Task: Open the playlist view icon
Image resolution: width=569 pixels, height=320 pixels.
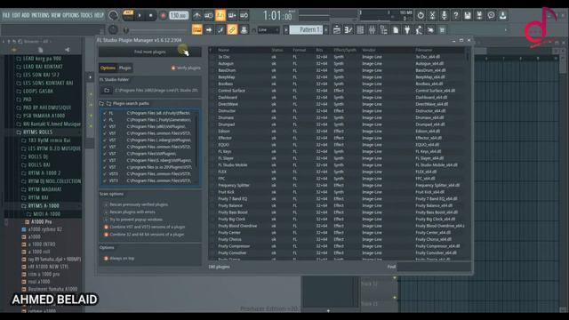Action: click(x=336, y=29)
